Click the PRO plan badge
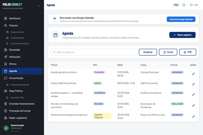This screenshot has width=203, height=135. [x=176, y=5]
